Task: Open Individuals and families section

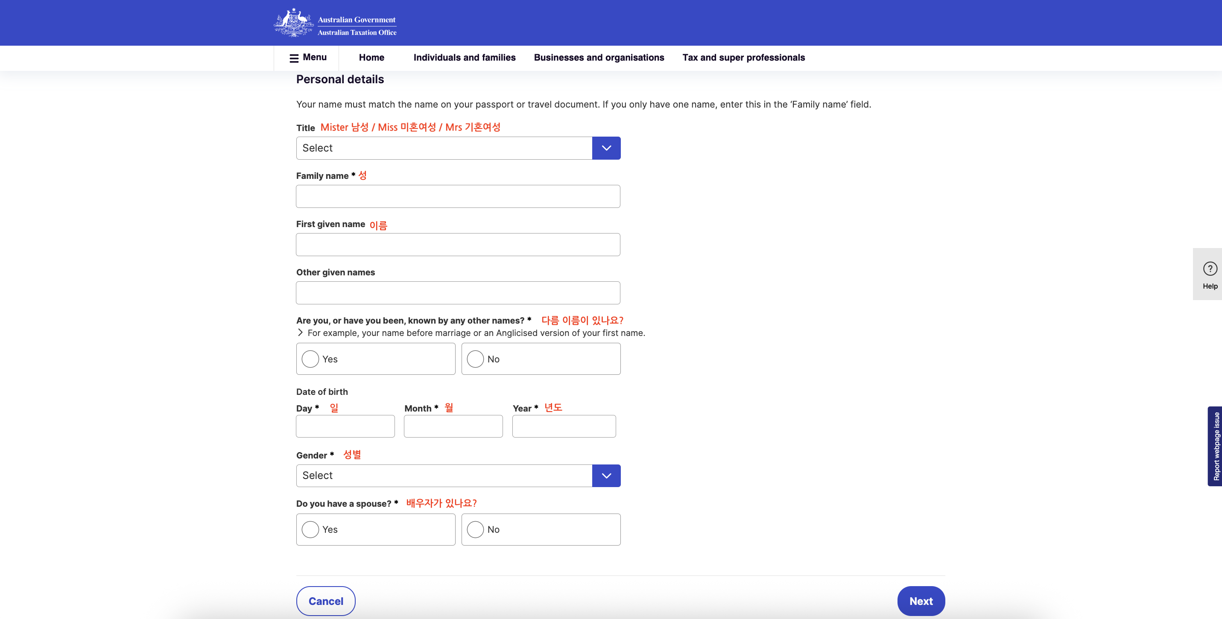Action: (x=464, y=57)
